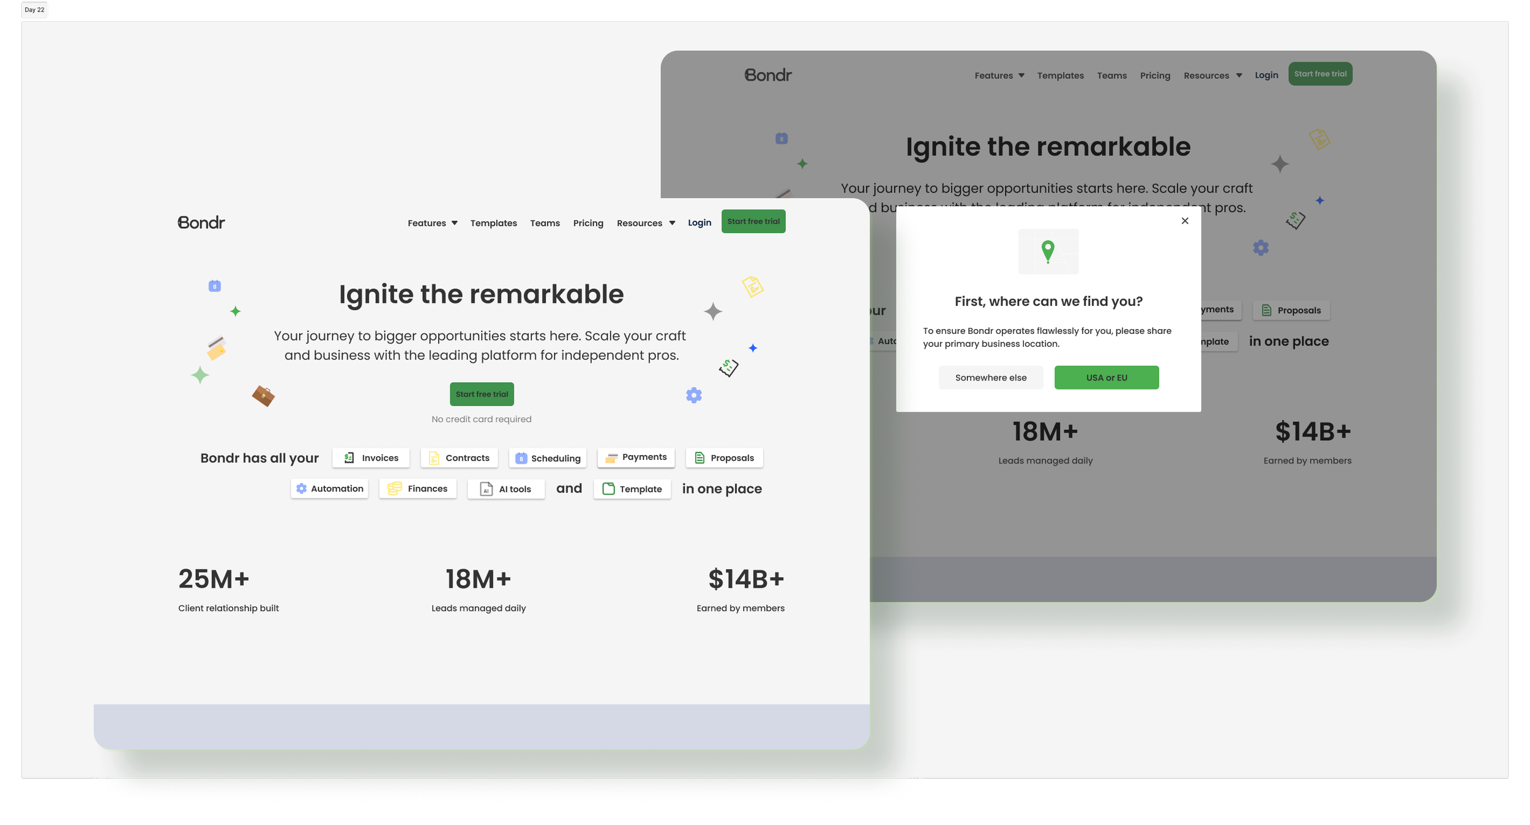Image resolution: width=1530 pixels, height=825 pixels.
Task: Click the brown briefcase icon in the front hero
Action: pos(263,396)
